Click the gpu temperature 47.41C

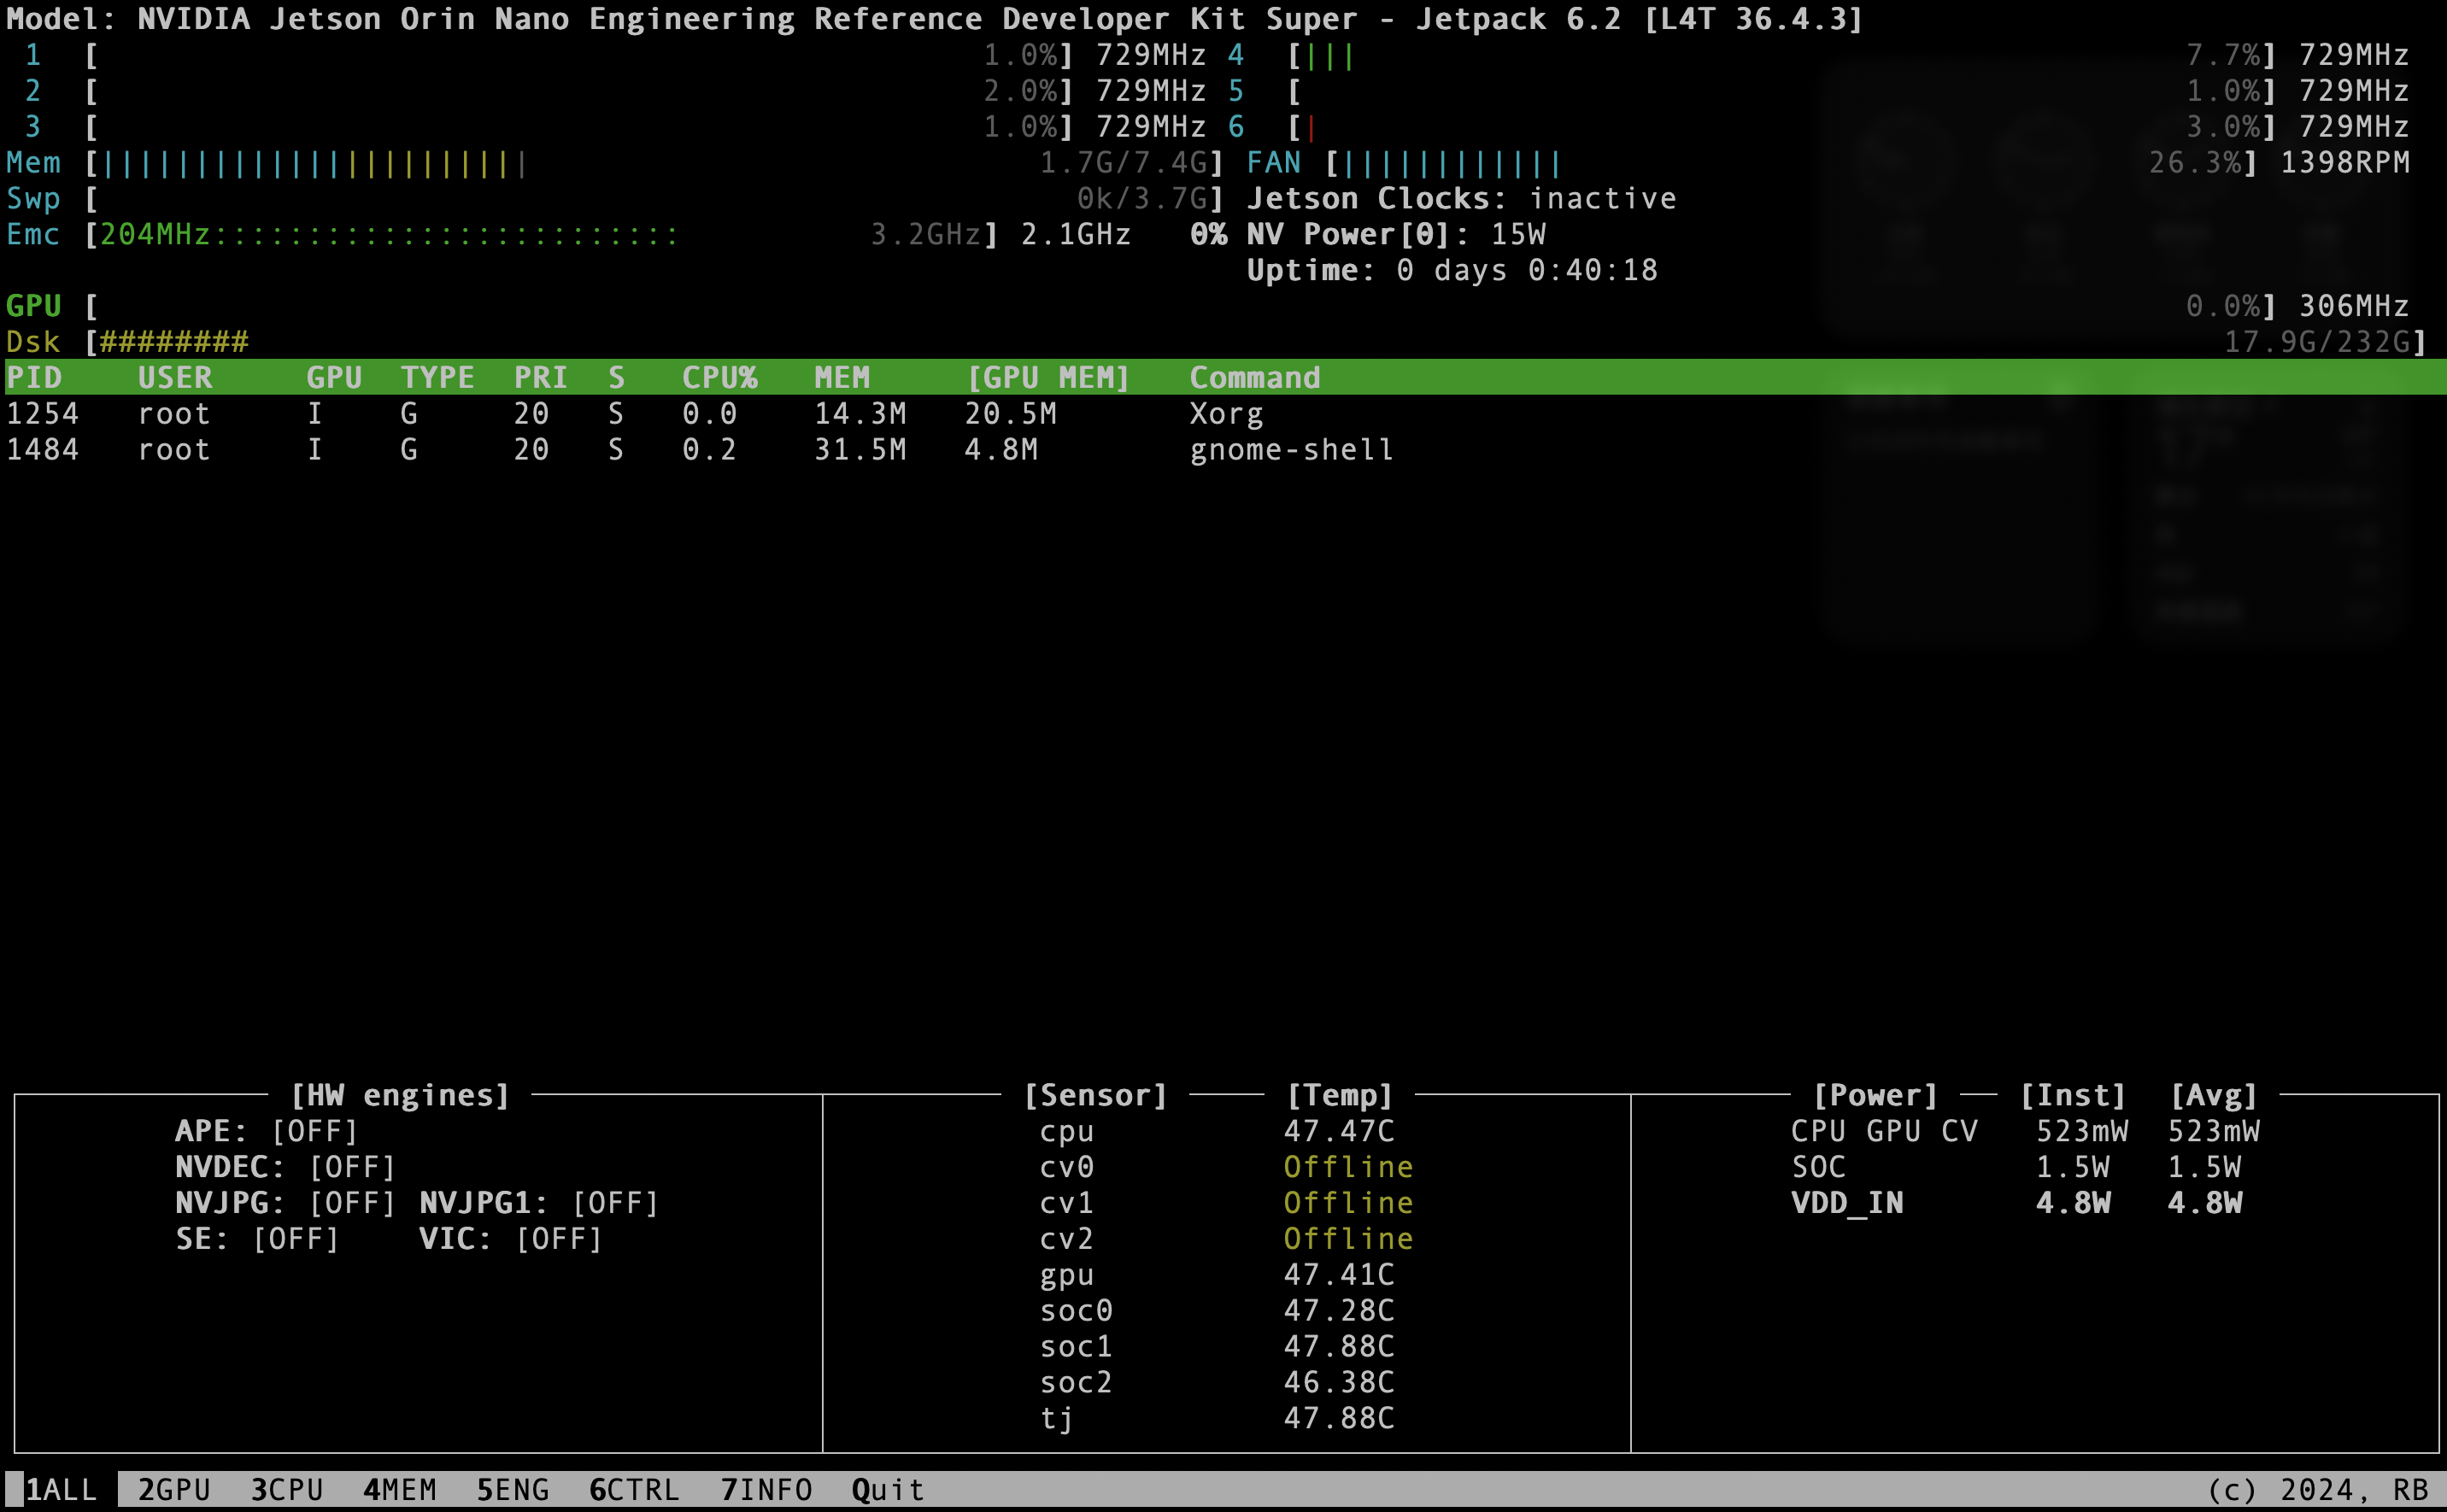pyautogui.click(x=1339, y=1275)
